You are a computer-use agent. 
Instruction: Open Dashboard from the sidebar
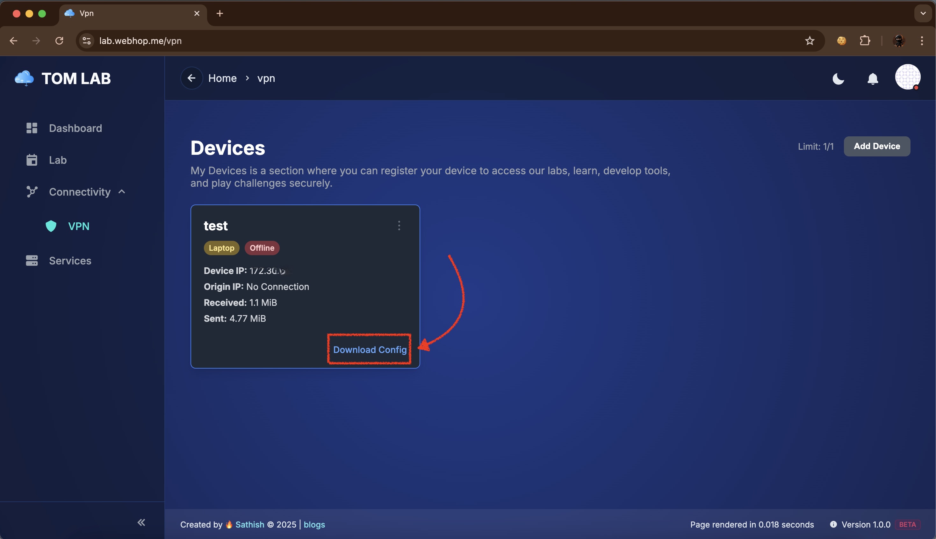click(75, 128)
